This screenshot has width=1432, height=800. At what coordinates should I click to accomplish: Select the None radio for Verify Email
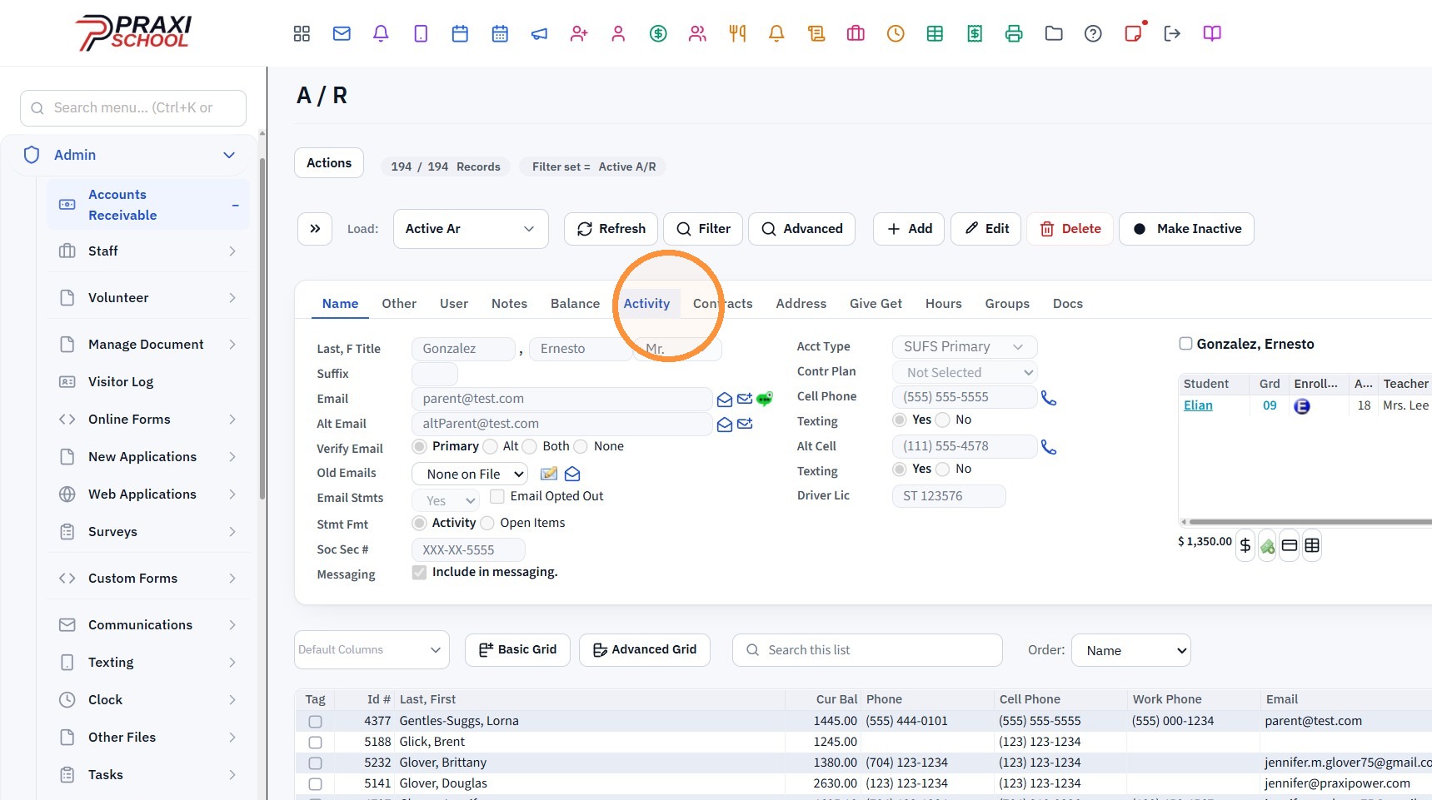(581, 447)
